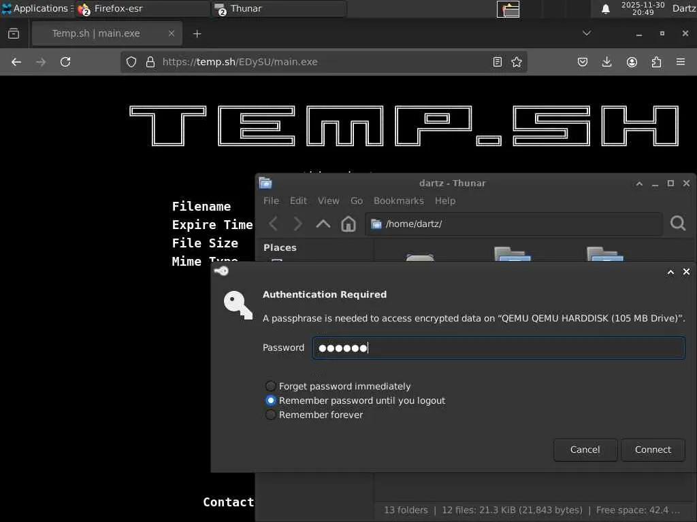Viewport: 697px width, 522px height.
Task: Click the Dartz user label in panel
Action: coord(684,8)
